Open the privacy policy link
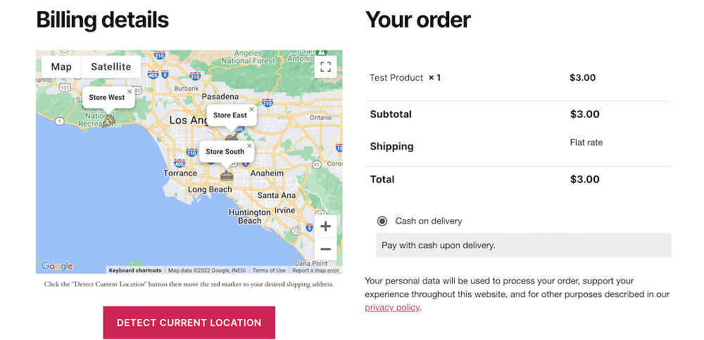704x340 pixels. point(392,307)
